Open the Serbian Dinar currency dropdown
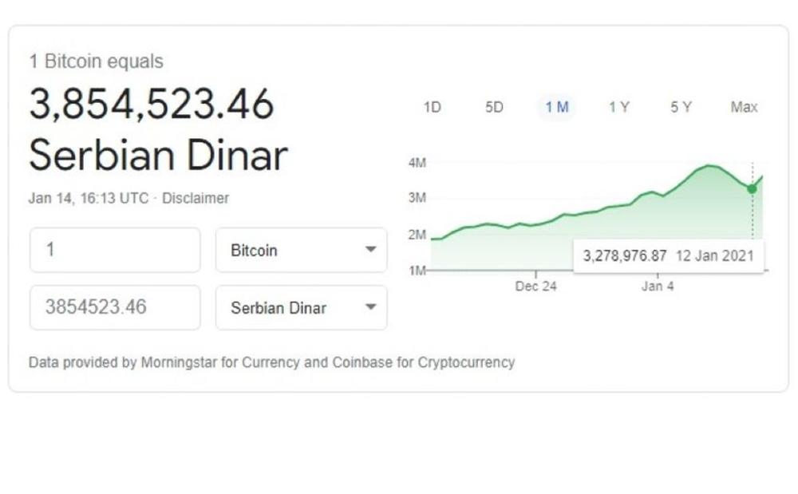The height and width of the screenshot is (494, 798). (301, 307)
